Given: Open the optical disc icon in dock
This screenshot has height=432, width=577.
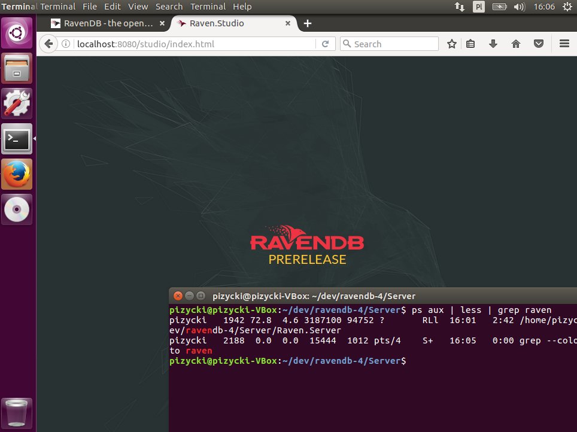Looking at the screenshot, I should coord(17,210).
